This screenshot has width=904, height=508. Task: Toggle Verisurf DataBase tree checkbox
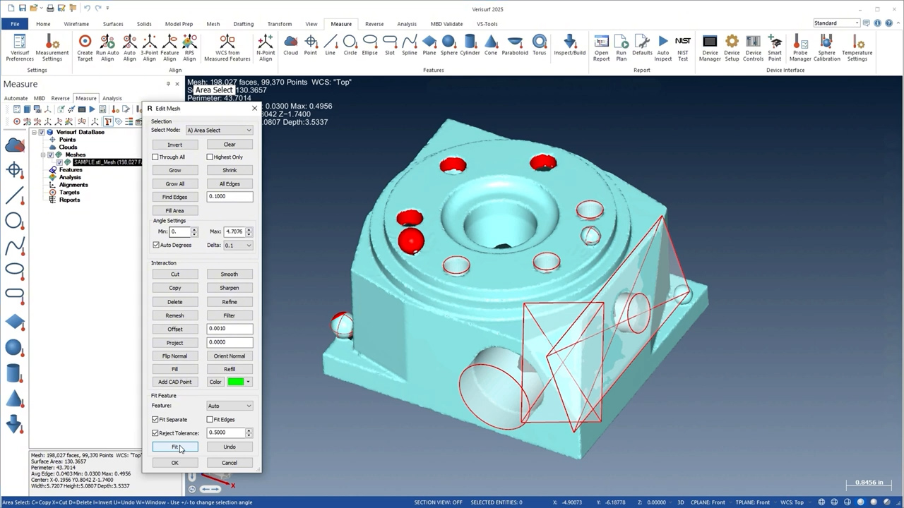(42, 132)
